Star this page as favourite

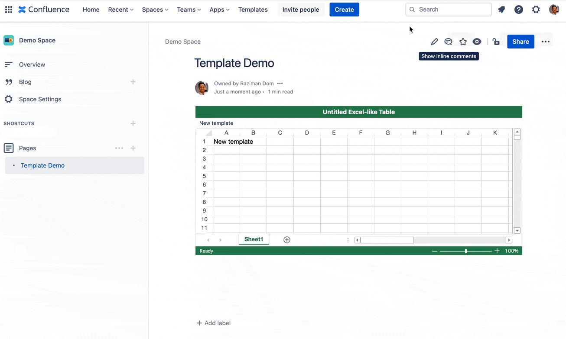coord(463,41)
